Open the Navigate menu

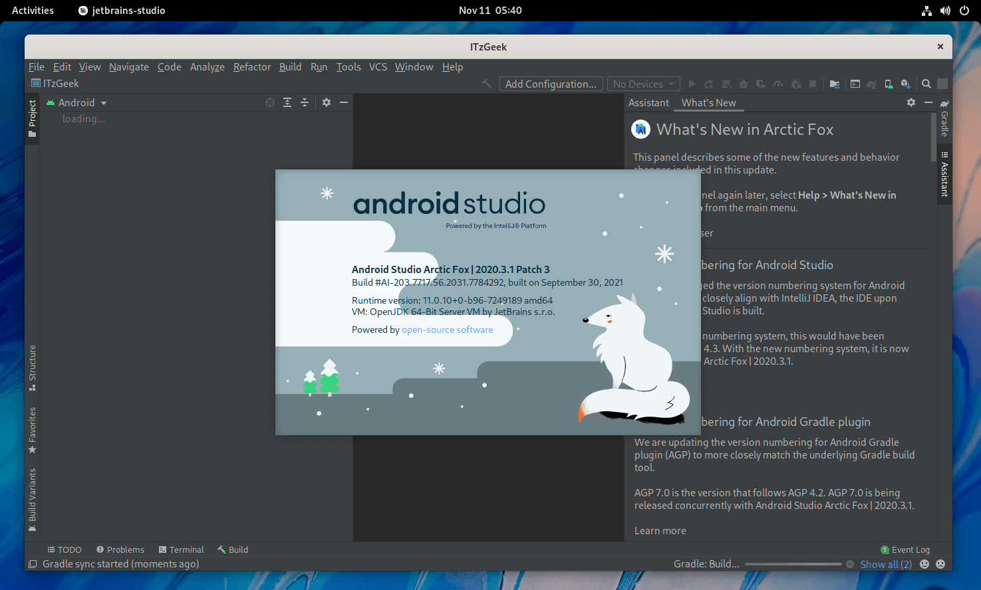click(x=129, y=66)
